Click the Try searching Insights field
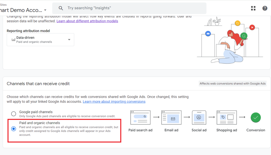271x155 pixels. pos(129,8)
